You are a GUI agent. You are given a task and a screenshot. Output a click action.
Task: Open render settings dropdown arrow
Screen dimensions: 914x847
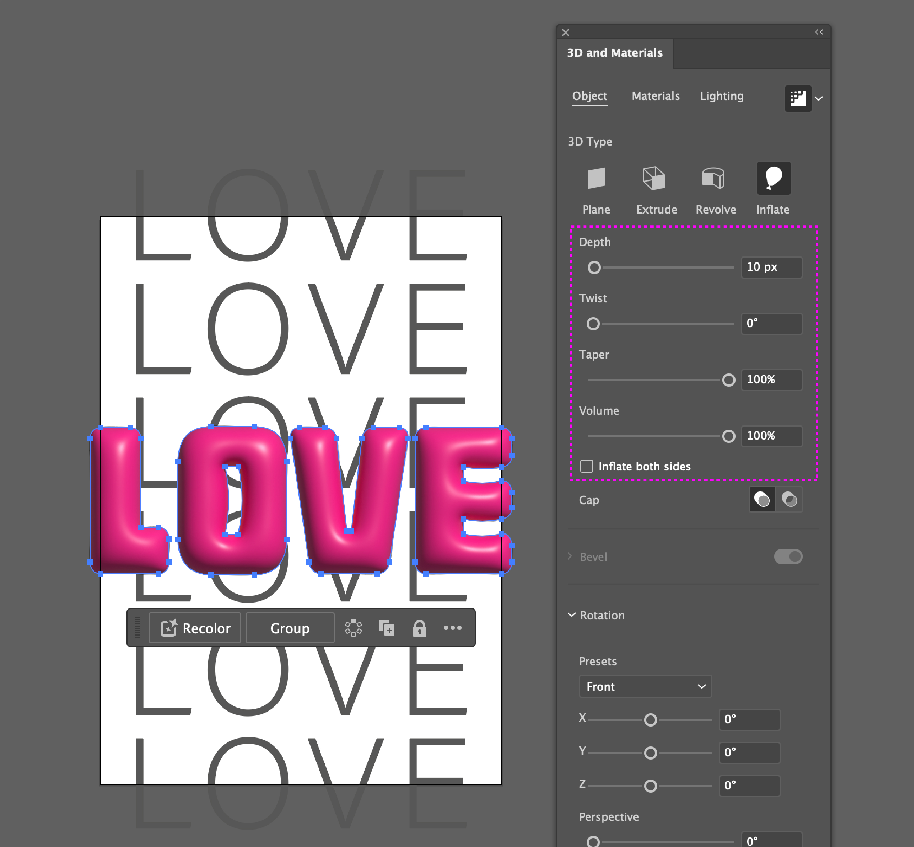click(x=819, y=98)
